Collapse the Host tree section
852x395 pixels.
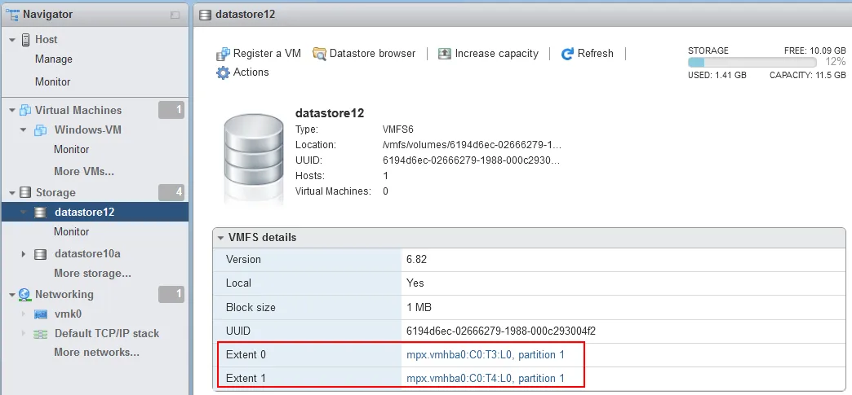(12, 40)
